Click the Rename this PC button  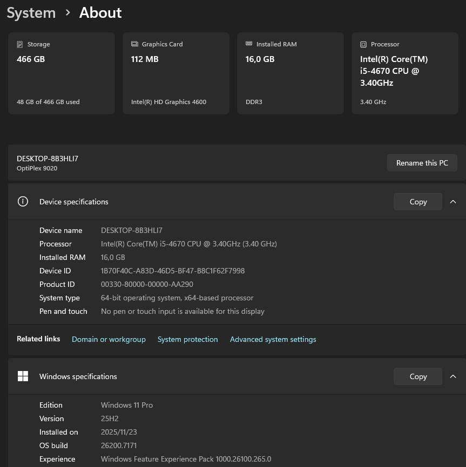click(422, 162)
